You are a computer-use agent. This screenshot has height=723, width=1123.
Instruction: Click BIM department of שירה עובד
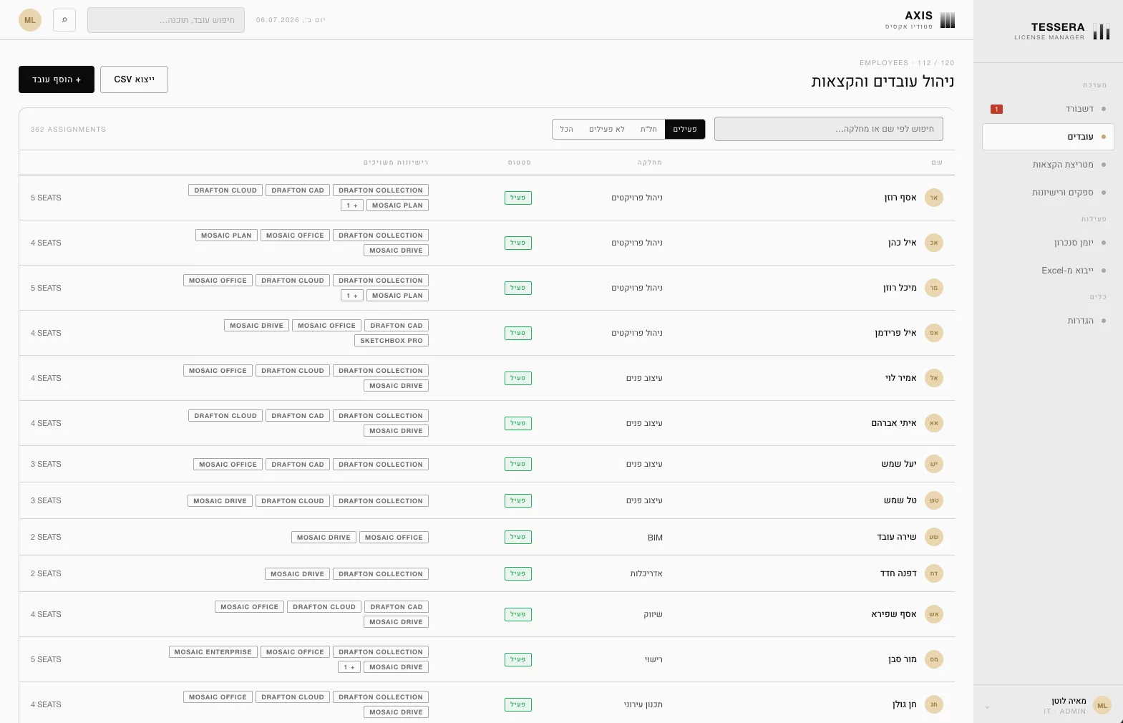coord(655,538)
